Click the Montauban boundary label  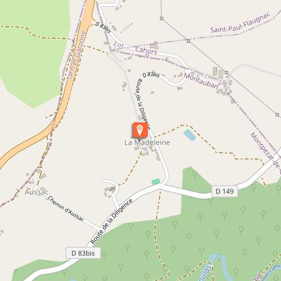201,81
